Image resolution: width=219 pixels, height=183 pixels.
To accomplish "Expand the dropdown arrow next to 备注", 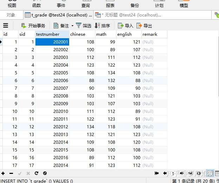I will pos(73,26).
